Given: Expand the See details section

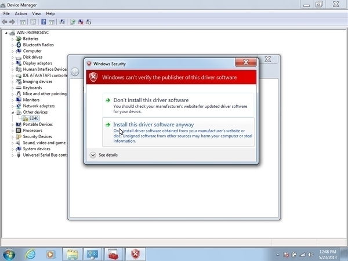Looking at the screenshot, I should (x=104, y=155).
